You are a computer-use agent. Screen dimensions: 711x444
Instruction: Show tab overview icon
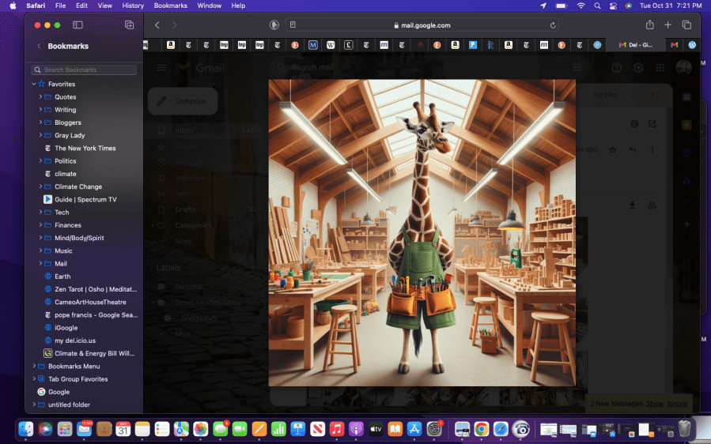[x=686, y=25]
